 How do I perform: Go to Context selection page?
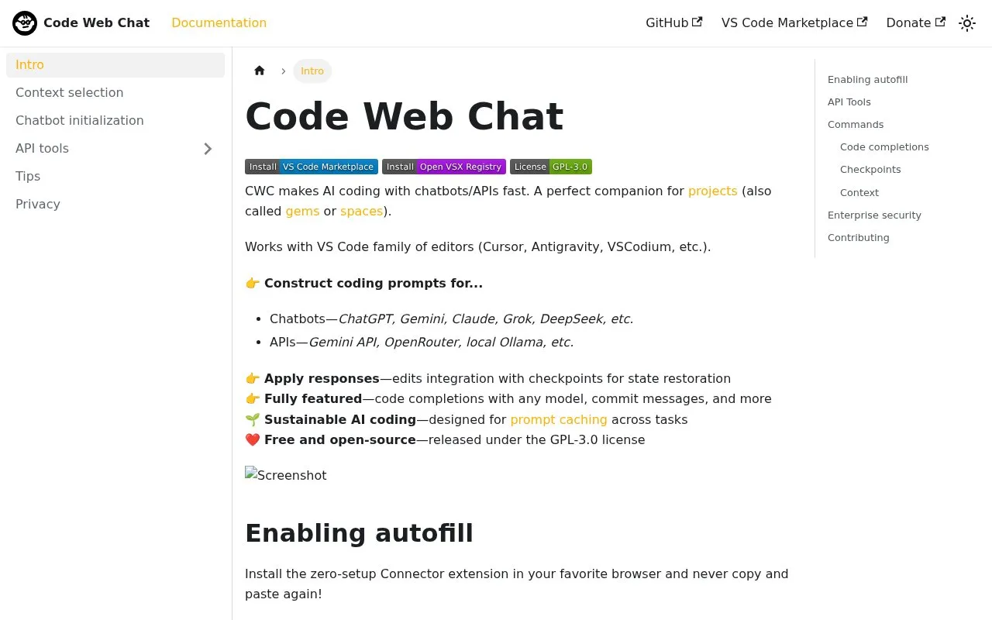[115, 93]
